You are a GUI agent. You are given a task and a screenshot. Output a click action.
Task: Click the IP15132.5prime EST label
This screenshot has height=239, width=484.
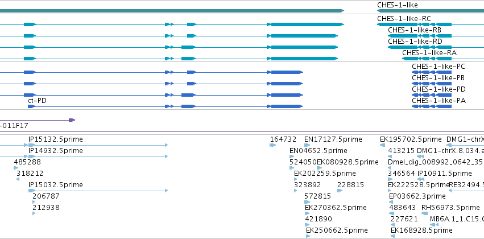[x=56, y=139]
